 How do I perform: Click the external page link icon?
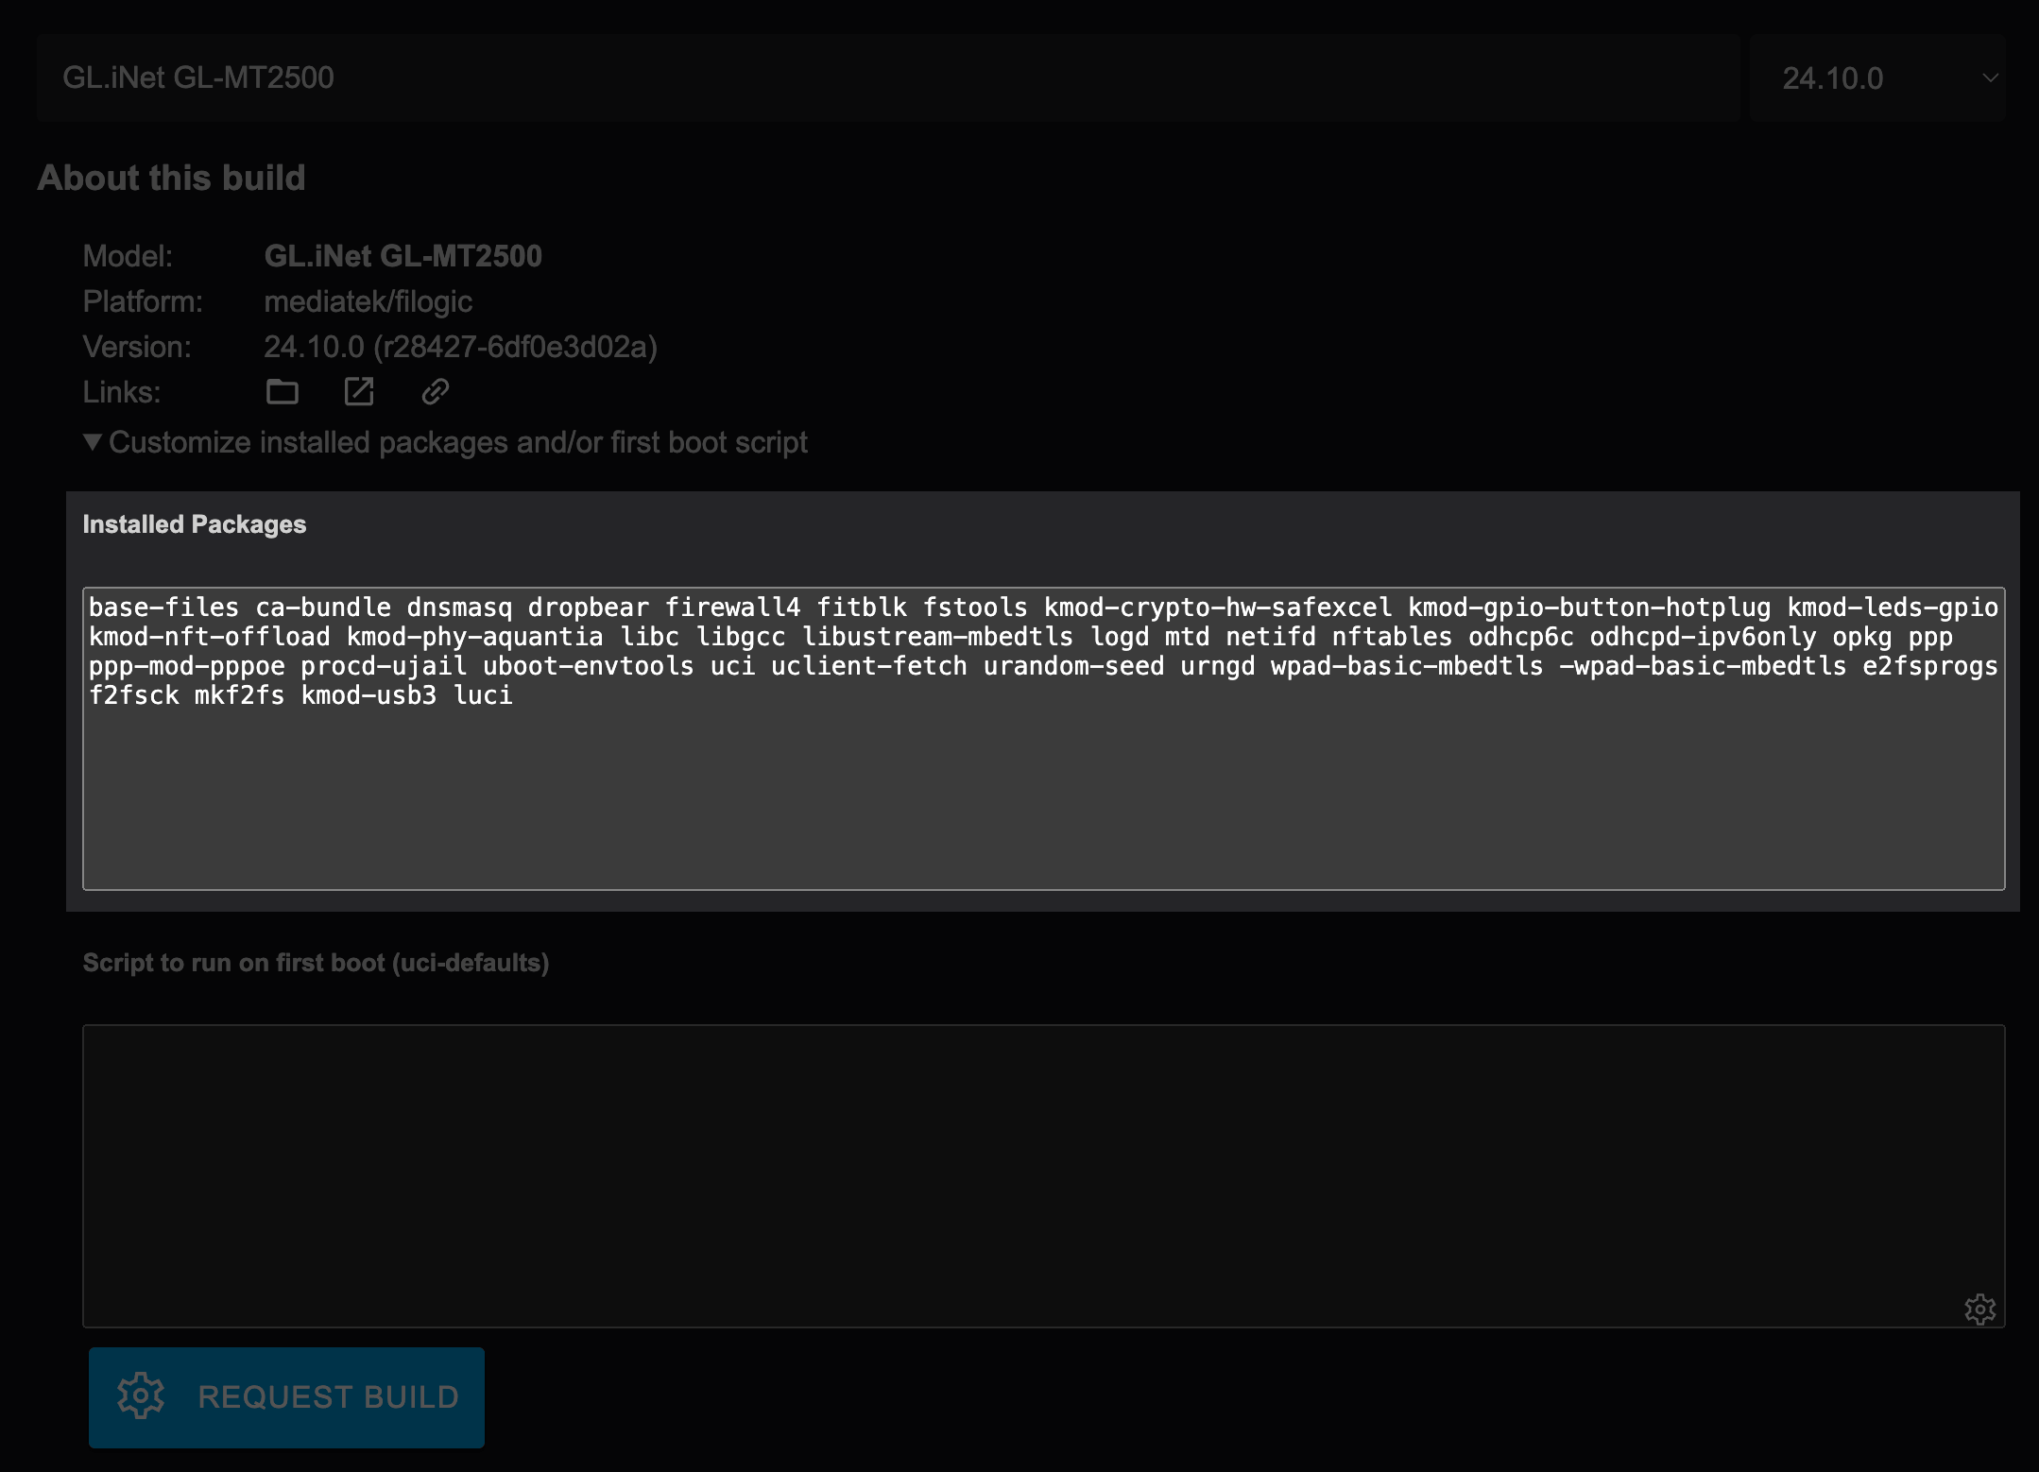359,391
